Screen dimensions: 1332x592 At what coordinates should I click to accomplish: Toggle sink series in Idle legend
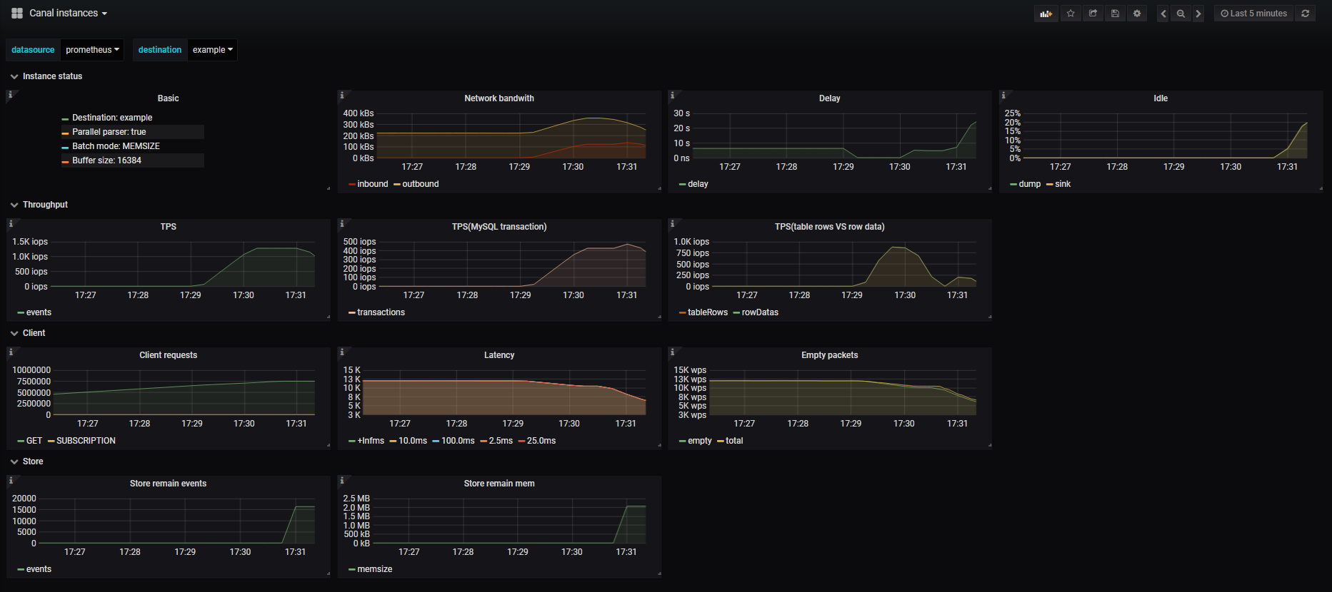[1063, 184]
